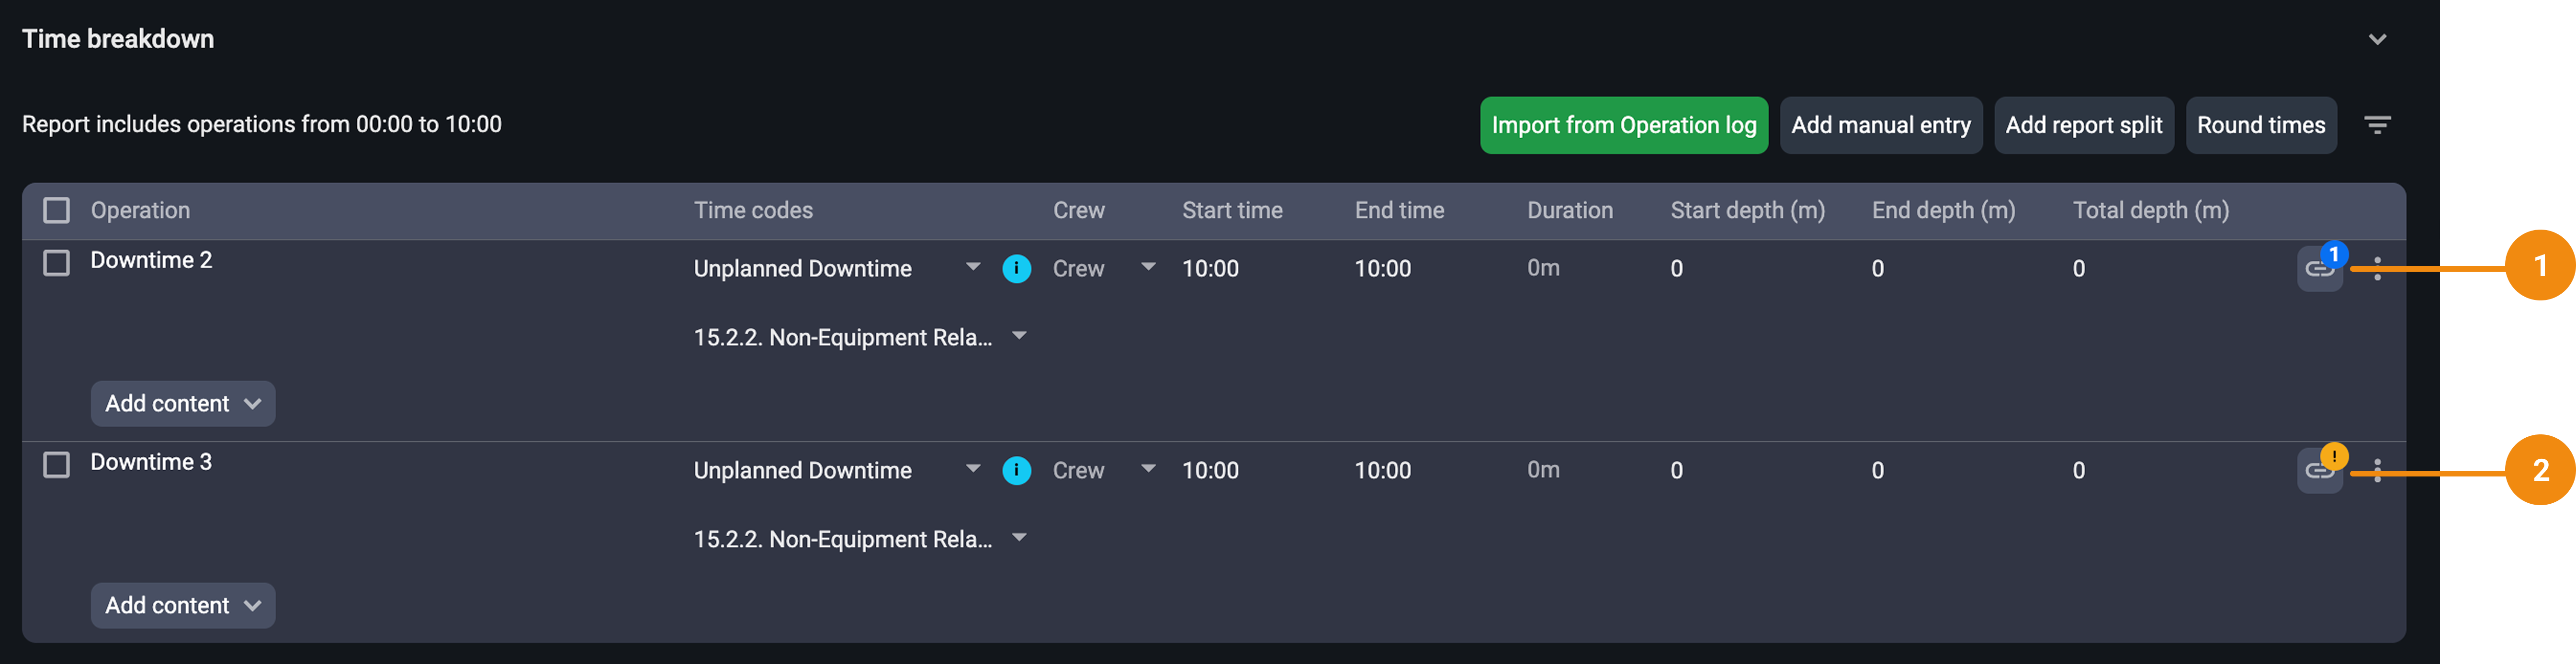Image resolution: width=2576 pixels, height=664 pixels.
Task: Click info icon in Downtime 2 row
Action: click(1016, 268)
